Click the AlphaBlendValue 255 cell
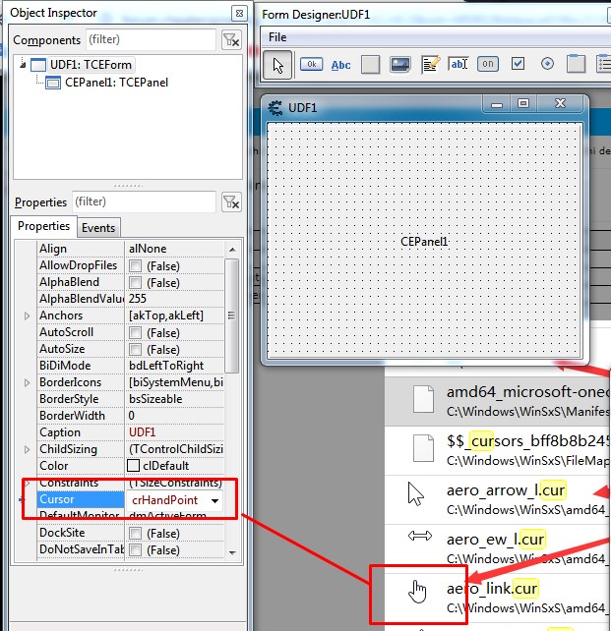The image size is (611, 631). pyautogui.click(x=174, y=299)
